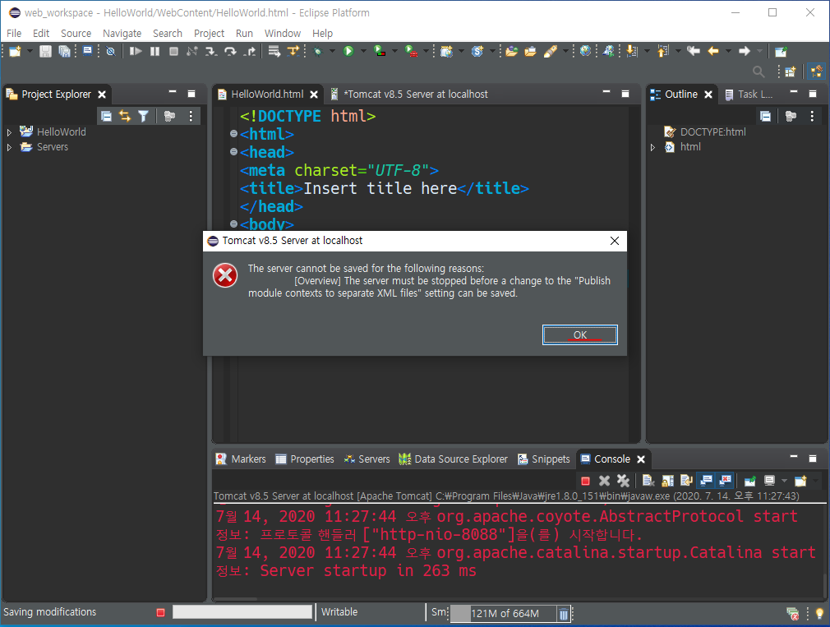
Task: Click OK in the Tomcat error dialog
Action: click(580, 335)
